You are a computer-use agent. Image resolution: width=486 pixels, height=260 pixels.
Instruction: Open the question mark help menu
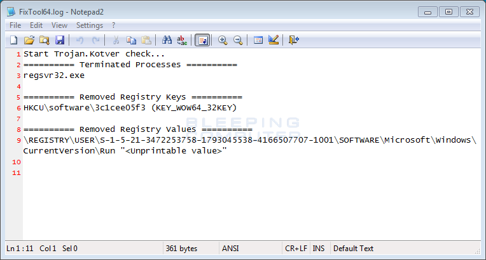[x=114, y=25]
